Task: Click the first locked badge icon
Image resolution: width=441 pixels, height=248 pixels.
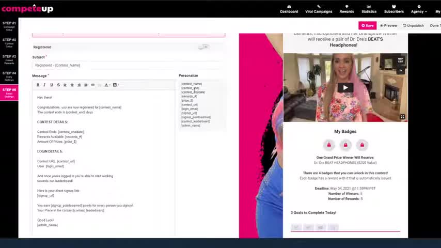Action: pos(329,145)
